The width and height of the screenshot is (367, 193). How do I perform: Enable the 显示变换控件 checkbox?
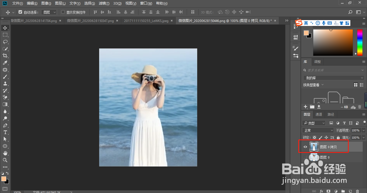(63, 12)
